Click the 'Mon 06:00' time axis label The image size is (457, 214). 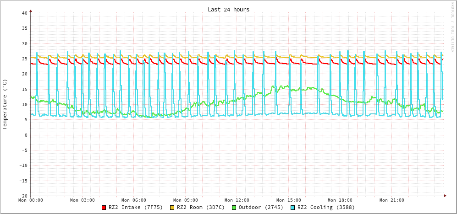click(134, 200)
